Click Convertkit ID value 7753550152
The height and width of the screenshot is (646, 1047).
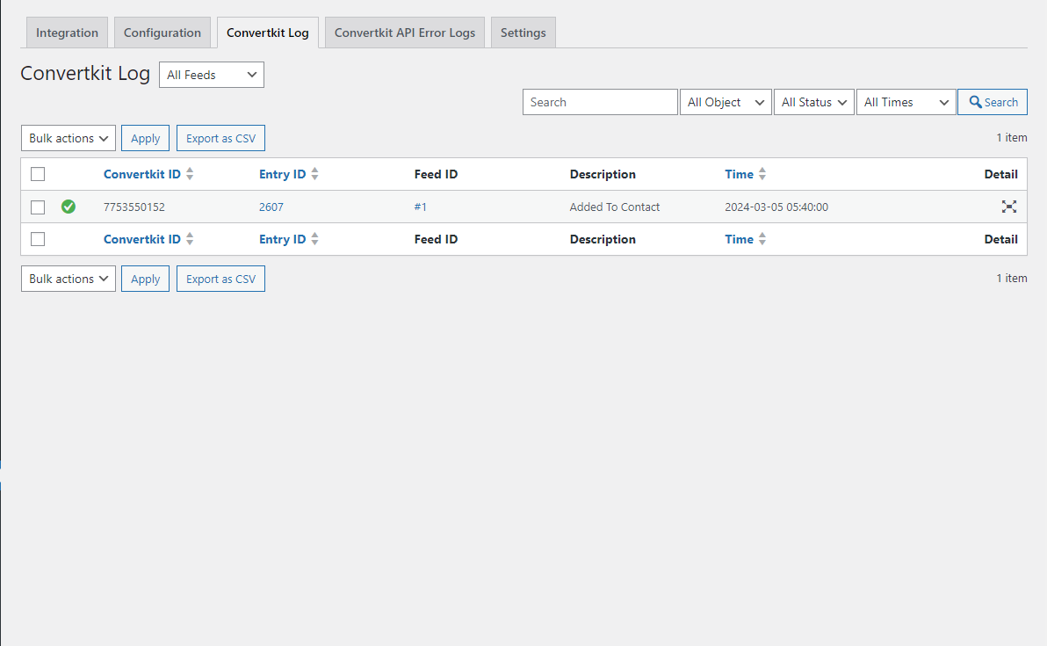pos(134,207)
